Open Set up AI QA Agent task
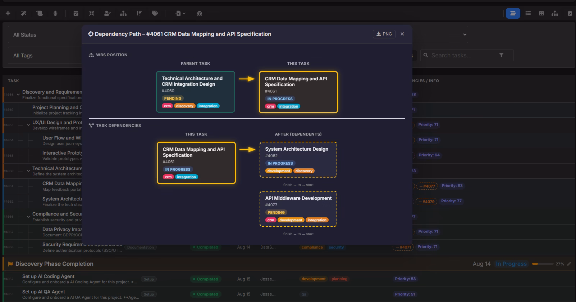Screen dimensions: 576x302 click(44, 292)
